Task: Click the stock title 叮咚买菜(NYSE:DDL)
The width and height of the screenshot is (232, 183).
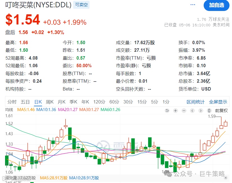Action: tap(38, 5)
